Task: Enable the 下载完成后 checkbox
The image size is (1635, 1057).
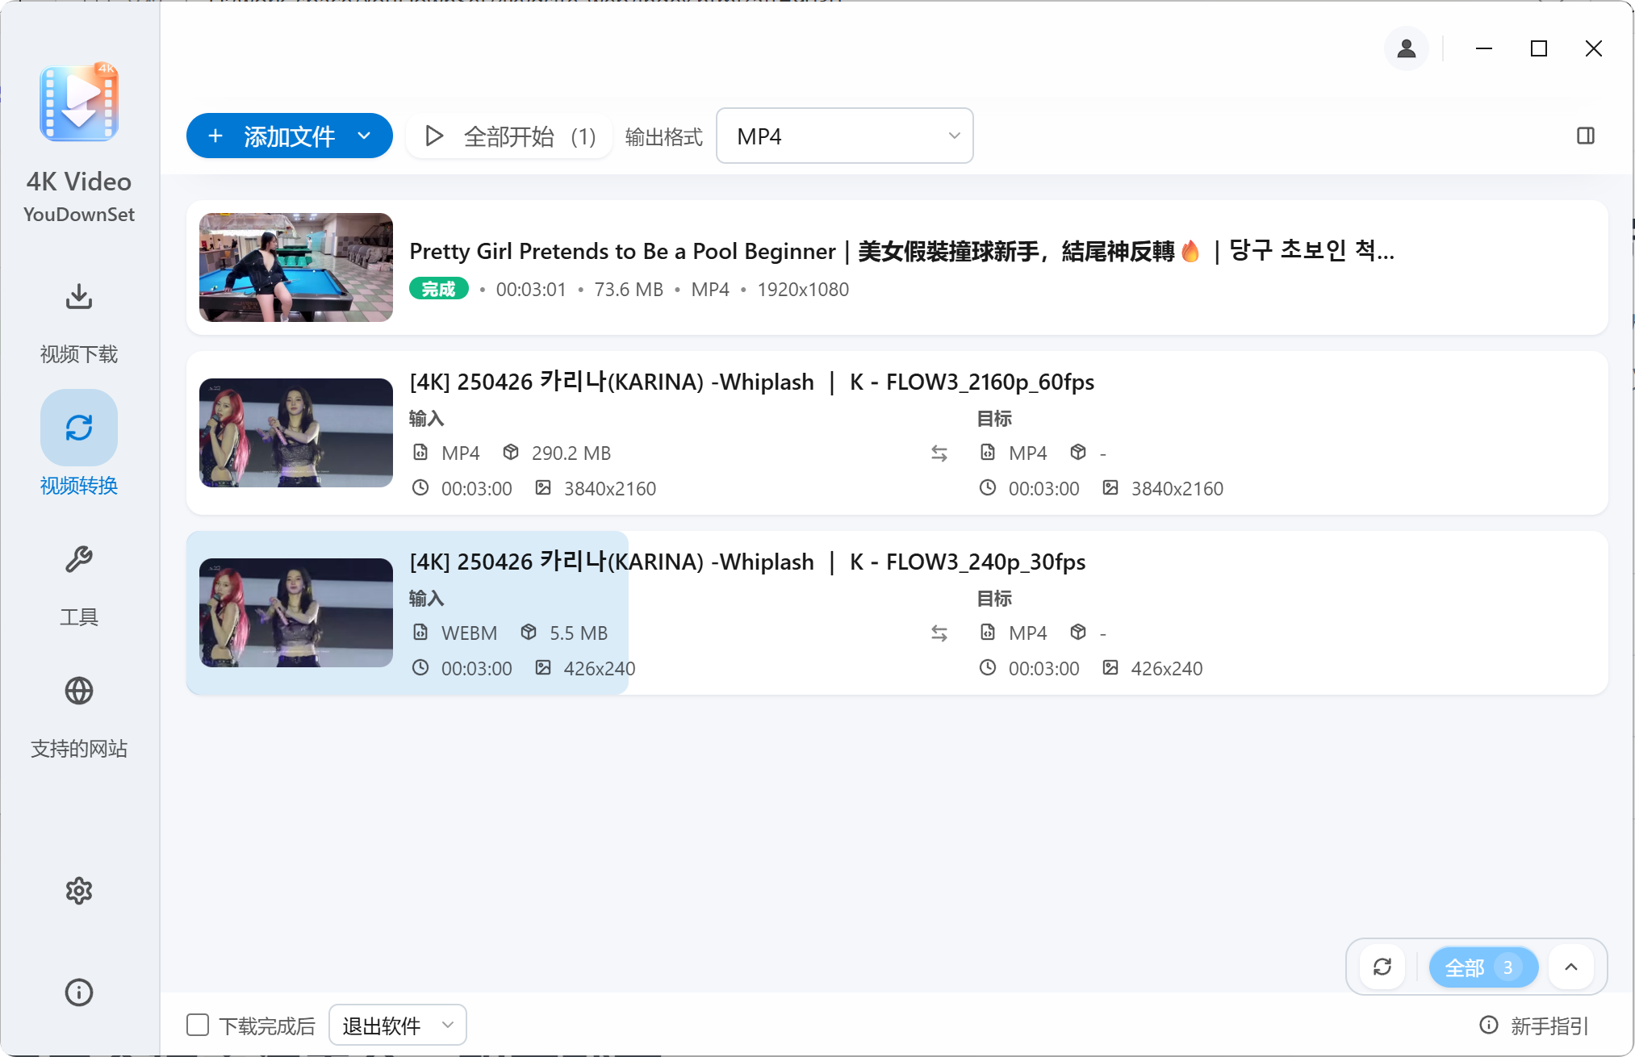Action: (197, 1024)
